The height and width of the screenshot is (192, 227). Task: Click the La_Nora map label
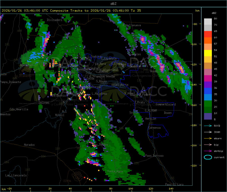[x=100, y=64]
